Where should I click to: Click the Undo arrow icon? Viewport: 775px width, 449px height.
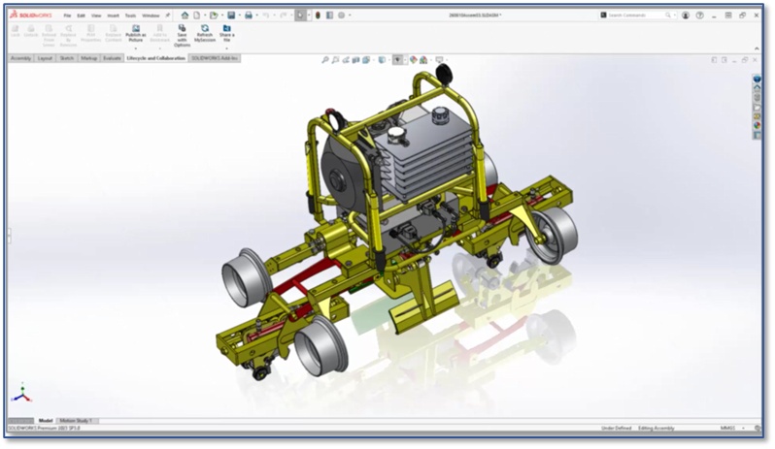pyautogui.click(x=266, y=16)
